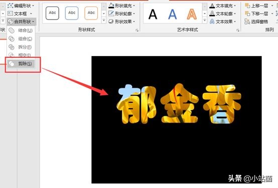Apply the blue outline Abc shape style
278x188 pixels.
(72, 13)
